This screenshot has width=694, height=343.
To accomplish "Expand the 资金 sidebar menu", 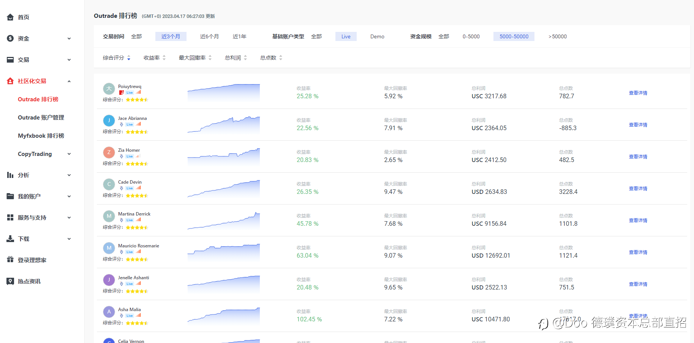I will [x=69, y=38].
